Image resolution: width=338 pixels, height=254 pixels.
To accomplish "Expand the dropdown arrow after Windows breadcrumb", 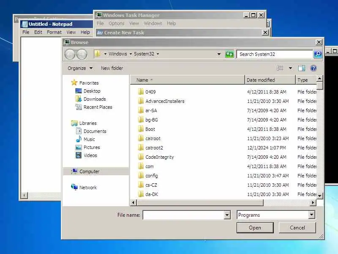I will [x=131, y=54].
